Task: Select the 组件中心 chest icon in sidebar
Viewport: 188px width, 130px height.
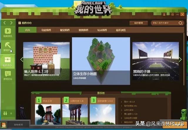Action: point(8,61)
